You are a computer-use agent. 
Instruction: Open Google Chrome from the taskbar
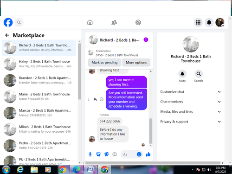[x=62, y=170]
